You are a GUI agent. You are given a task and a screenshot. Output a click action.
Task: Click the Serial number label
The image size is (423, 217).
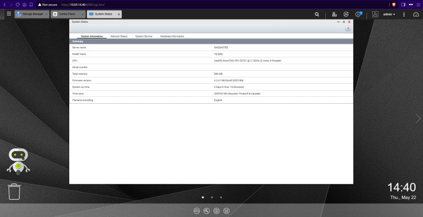click(80, 67)
